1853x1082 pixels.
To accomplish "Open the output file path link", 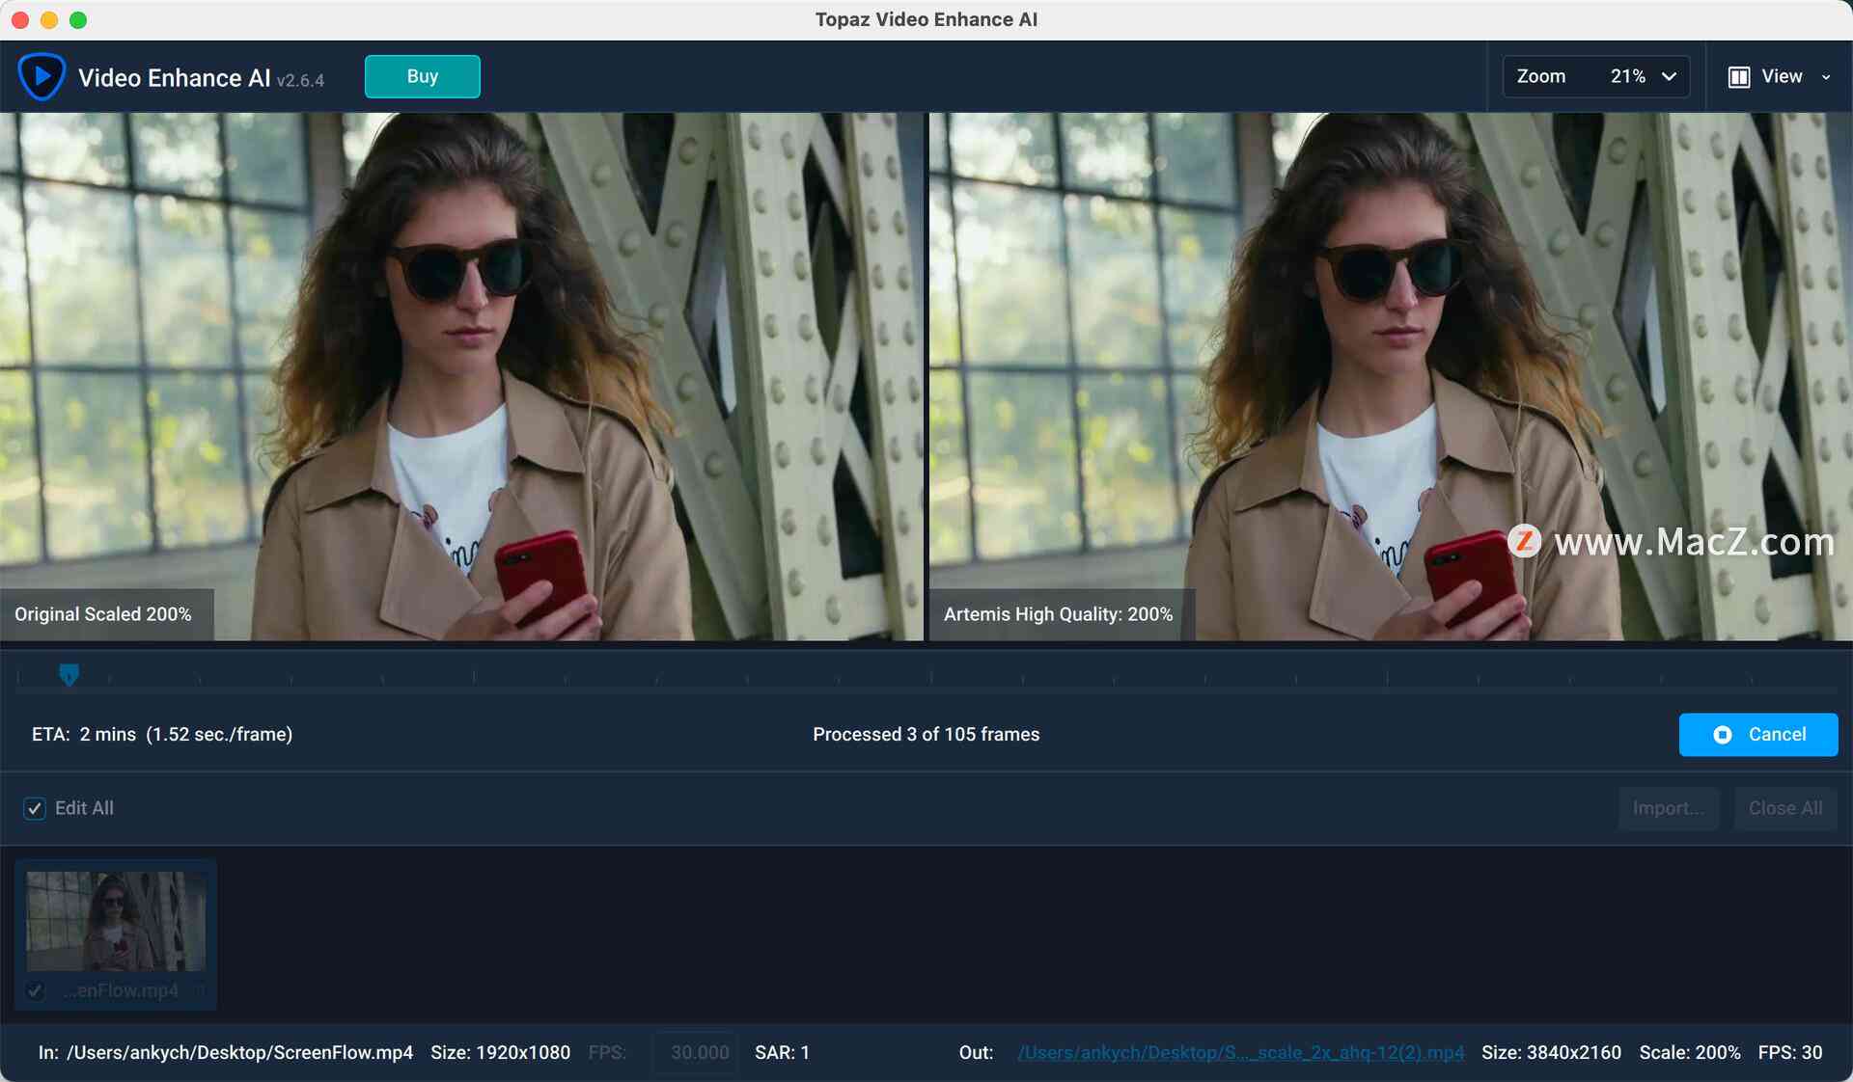I will point(1240,1052).
